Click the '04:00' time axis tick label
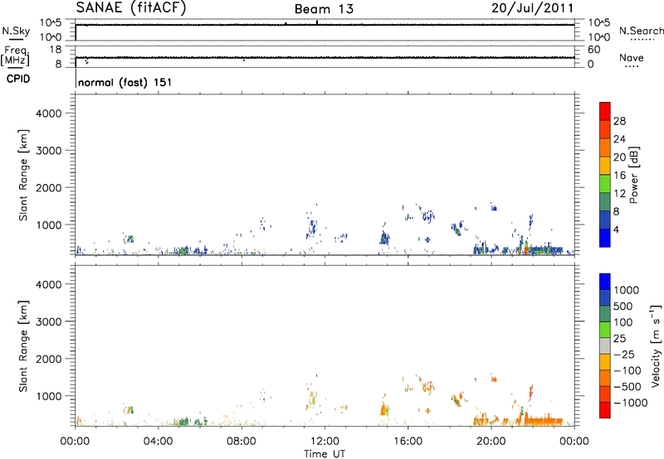 tap(158, 442)
